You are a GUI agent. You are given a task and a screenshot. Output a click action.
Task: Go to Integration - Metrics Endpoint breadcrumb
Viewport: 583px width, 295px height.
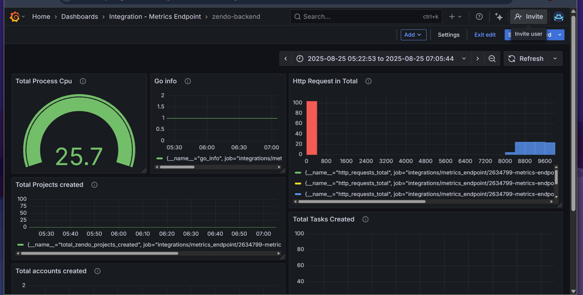pos(155,17)
